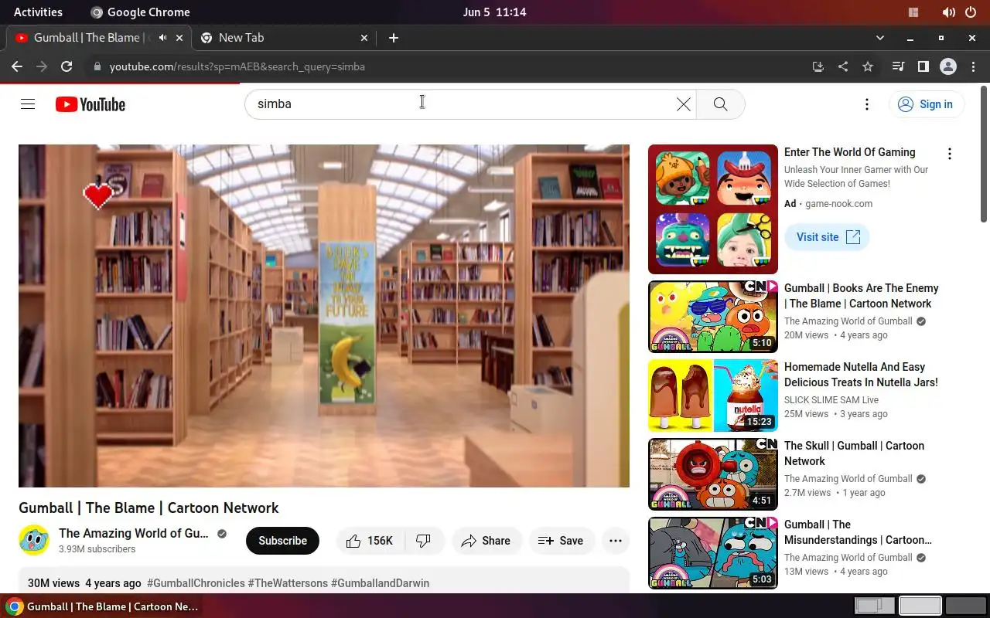
Task: Mute the Gumball tab audio icon
Action: pos(162,37)
